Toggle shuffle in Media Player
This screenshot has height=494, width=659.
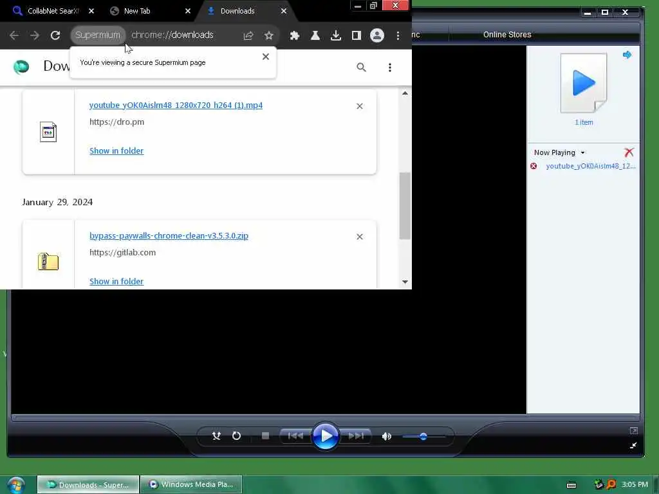pyautogui.click(x=216, y=436)
